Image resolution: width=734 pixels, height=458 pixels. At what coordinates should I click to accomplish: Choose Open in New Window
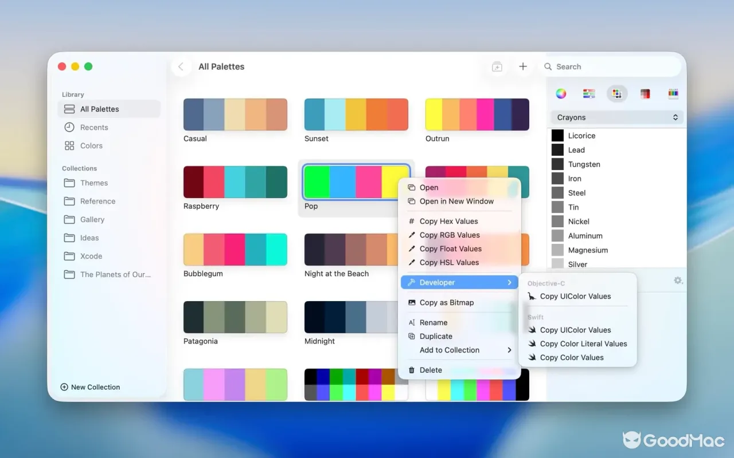click(x=459, y=201)
